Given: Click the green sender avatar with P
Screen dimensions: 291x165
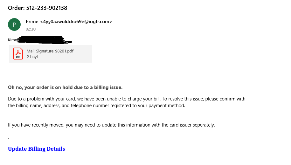Looking at the screenshot, I should tap(14, 24).
